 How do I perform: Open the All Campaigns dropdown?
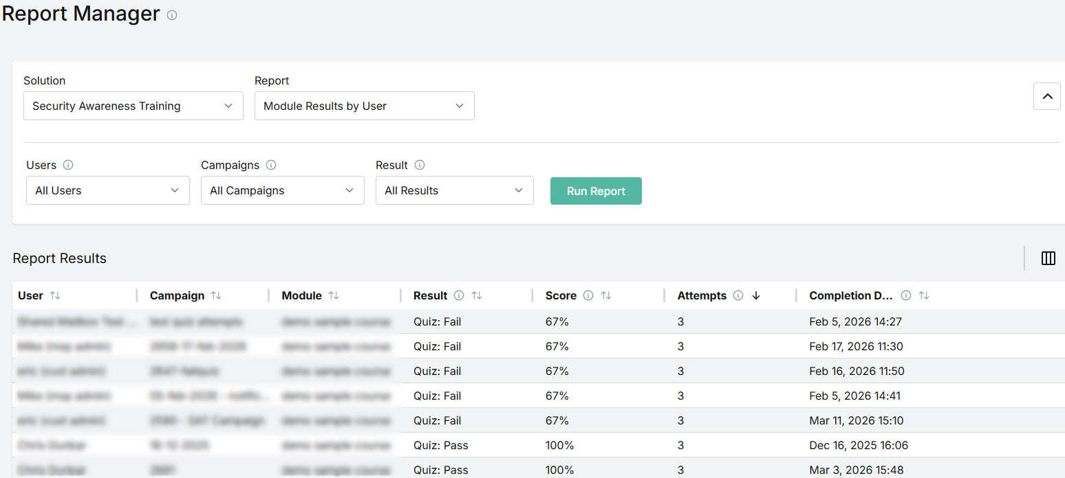[282, 190]
